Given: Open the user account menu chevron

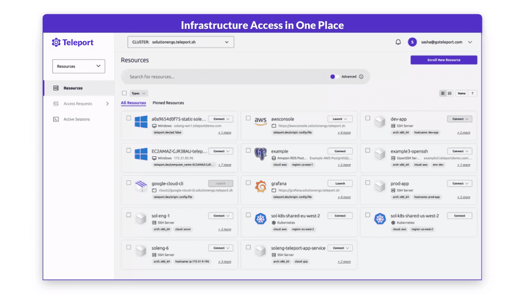Looking at the screenshot, I should click(x=470, y=42).
